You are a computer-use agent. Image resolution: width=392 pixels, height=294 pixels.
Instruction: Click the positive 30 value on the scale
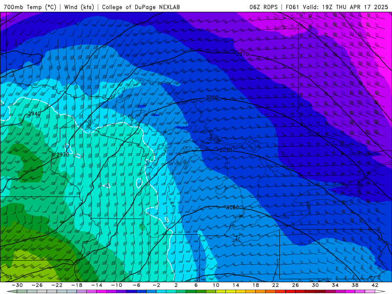pos(315,285)
